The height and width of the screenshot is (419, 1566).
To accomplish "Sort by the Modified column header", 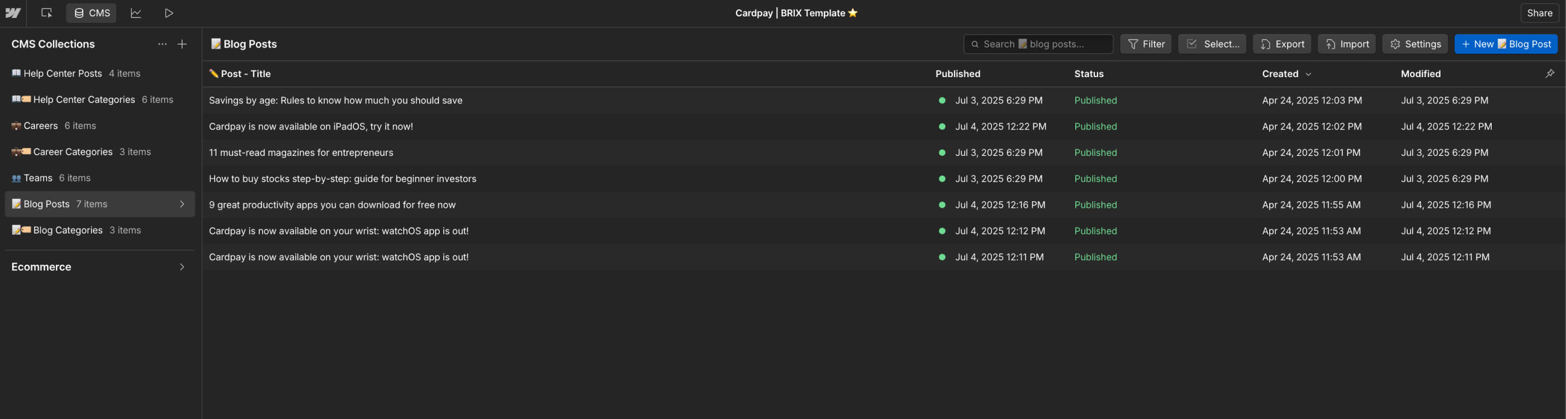I will (x=1421, y=74).
